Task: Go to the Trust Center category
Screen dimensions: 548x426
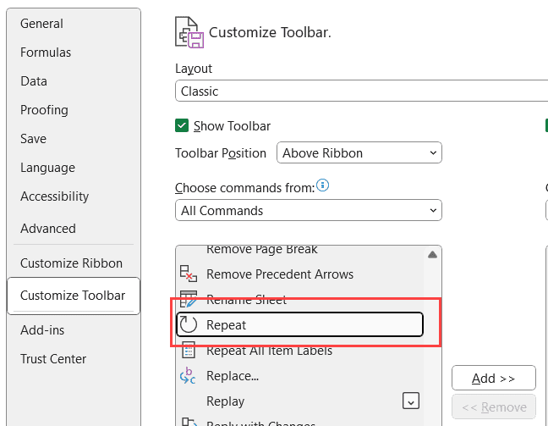Action: coord(53,359)
